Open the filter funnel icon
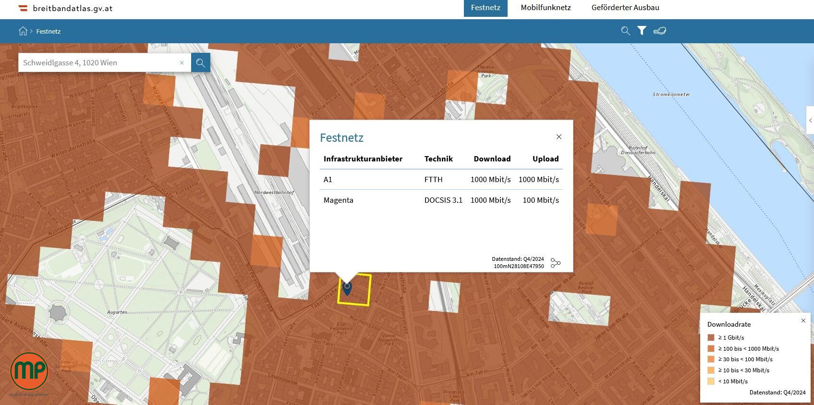The image size is (814, 405). 642,31
